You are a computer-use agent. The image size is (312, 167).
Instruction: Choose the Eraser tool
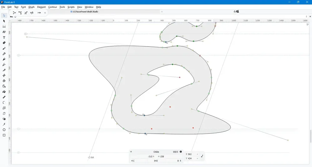tap(4, 43)
